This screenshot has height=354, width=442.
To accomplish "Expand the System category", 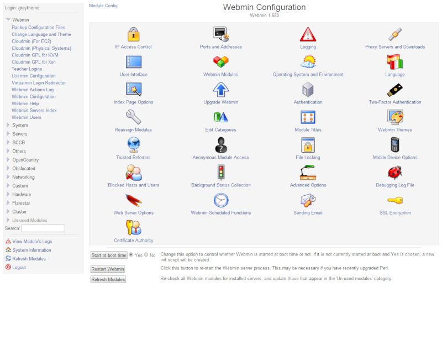I will point(8,125).
